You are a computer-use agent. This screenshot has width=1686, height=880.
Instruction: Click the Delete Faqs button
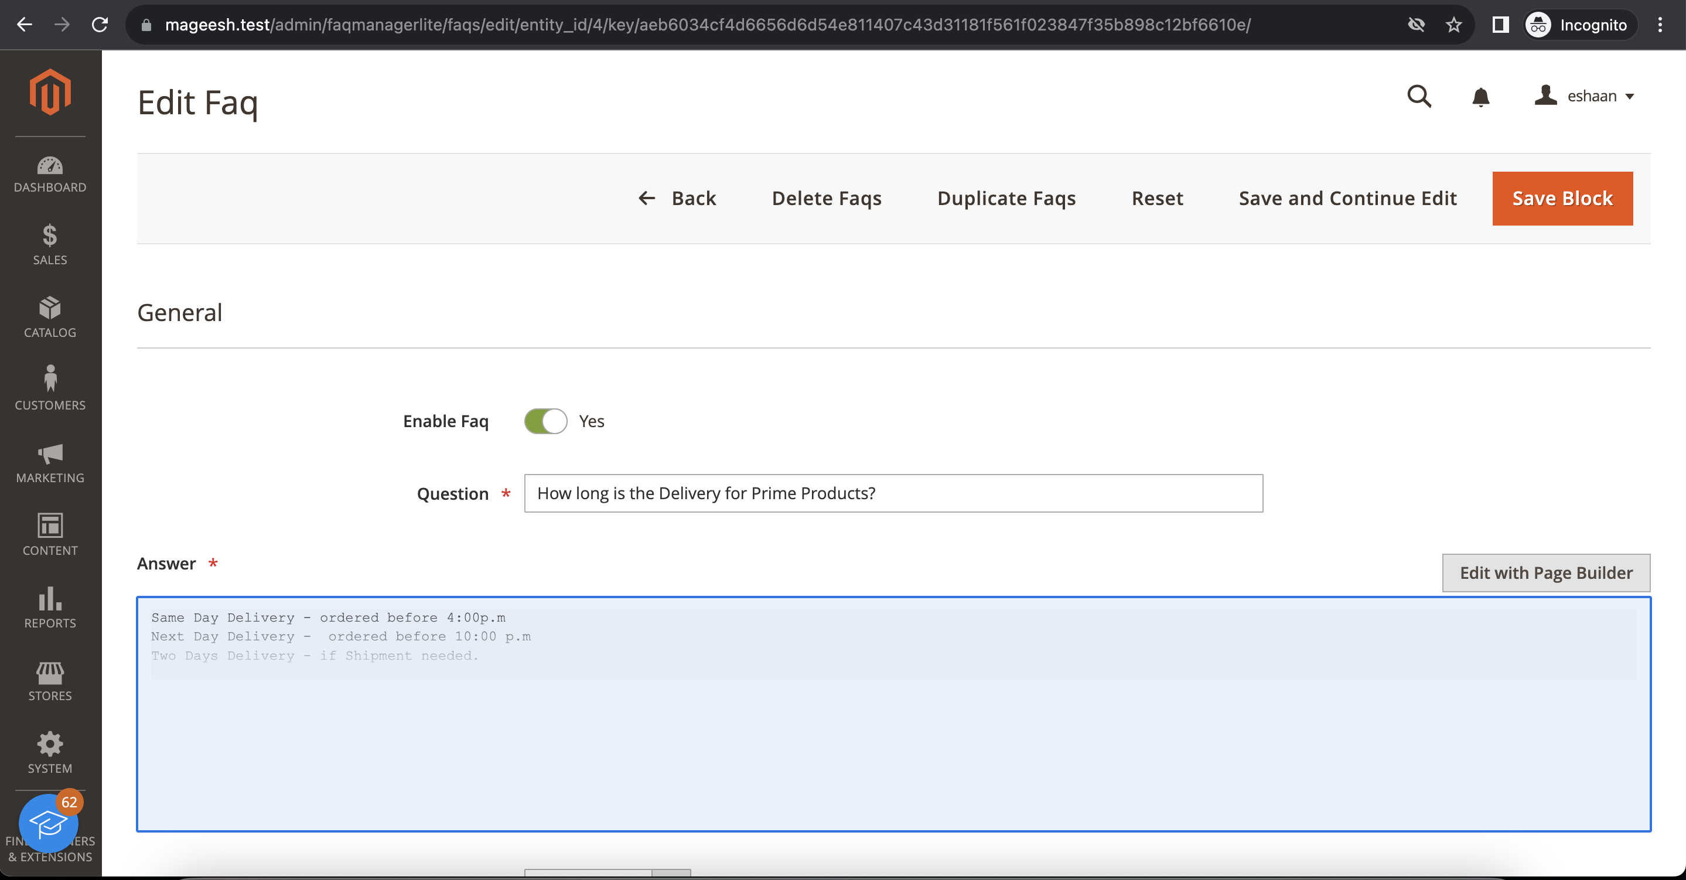826,199
